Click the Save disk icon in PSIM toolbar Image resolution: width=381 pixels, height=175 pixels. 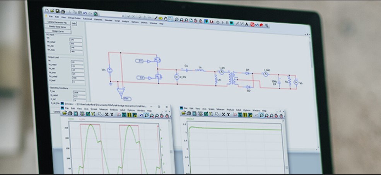(57, 11)
